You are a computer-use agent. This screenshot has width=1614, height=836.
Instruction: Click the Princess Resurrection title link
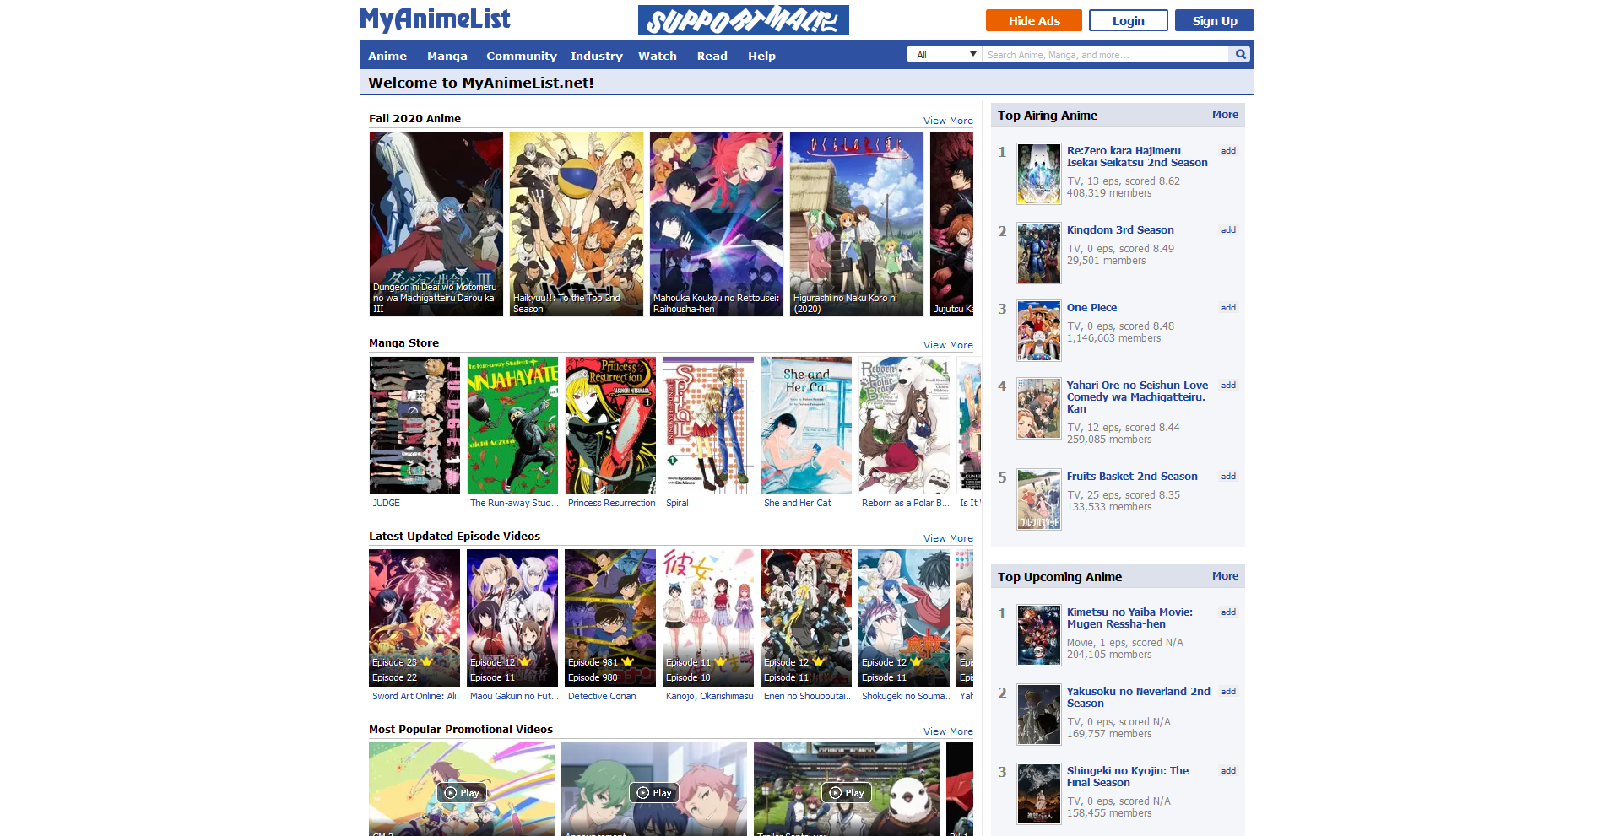click(x=611, y=503)
